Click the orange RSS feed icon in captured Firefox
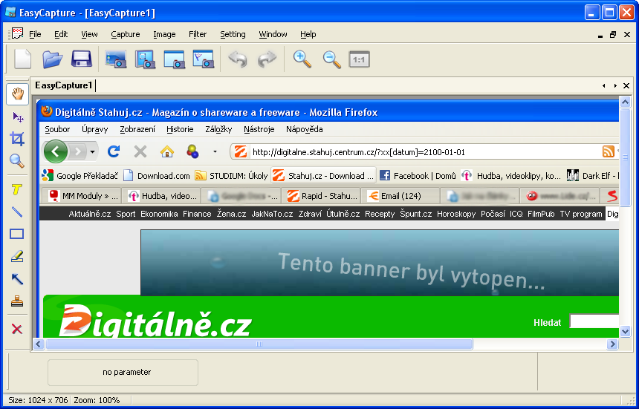This screenshot has height=409, width=639. (608, 152)
